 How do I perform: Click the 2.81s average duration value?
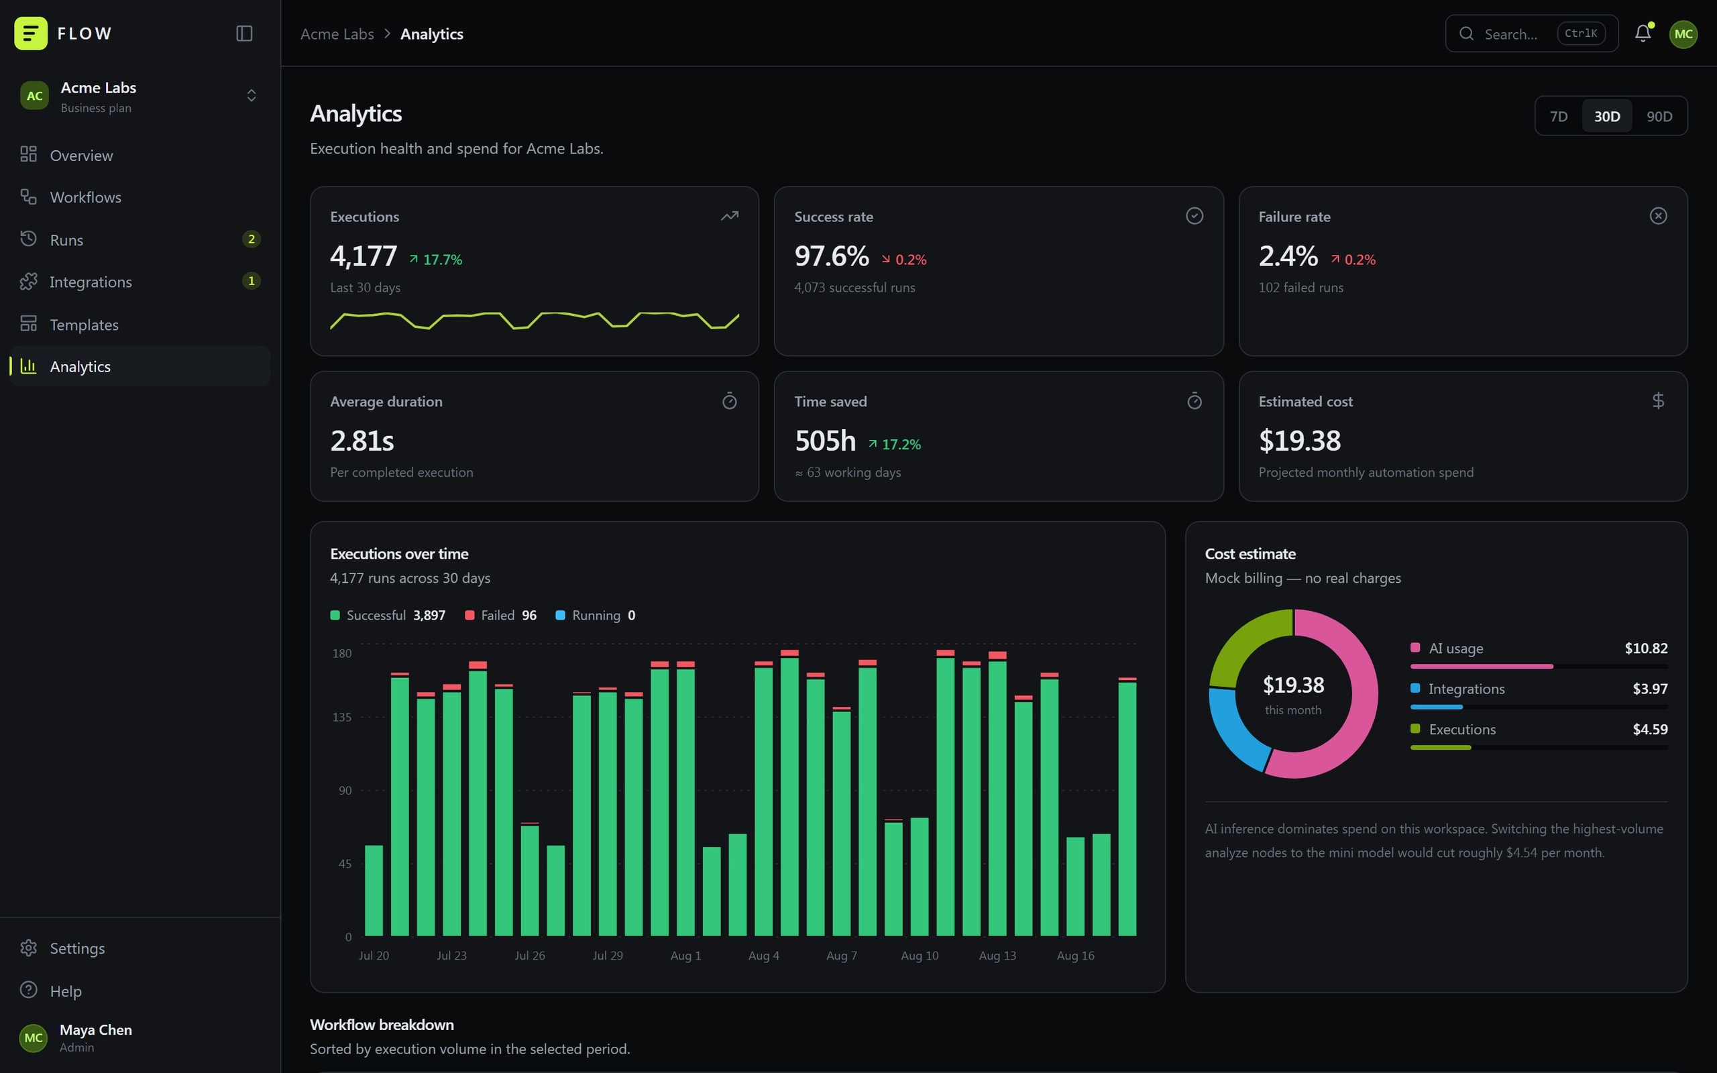tap(362, 441)
